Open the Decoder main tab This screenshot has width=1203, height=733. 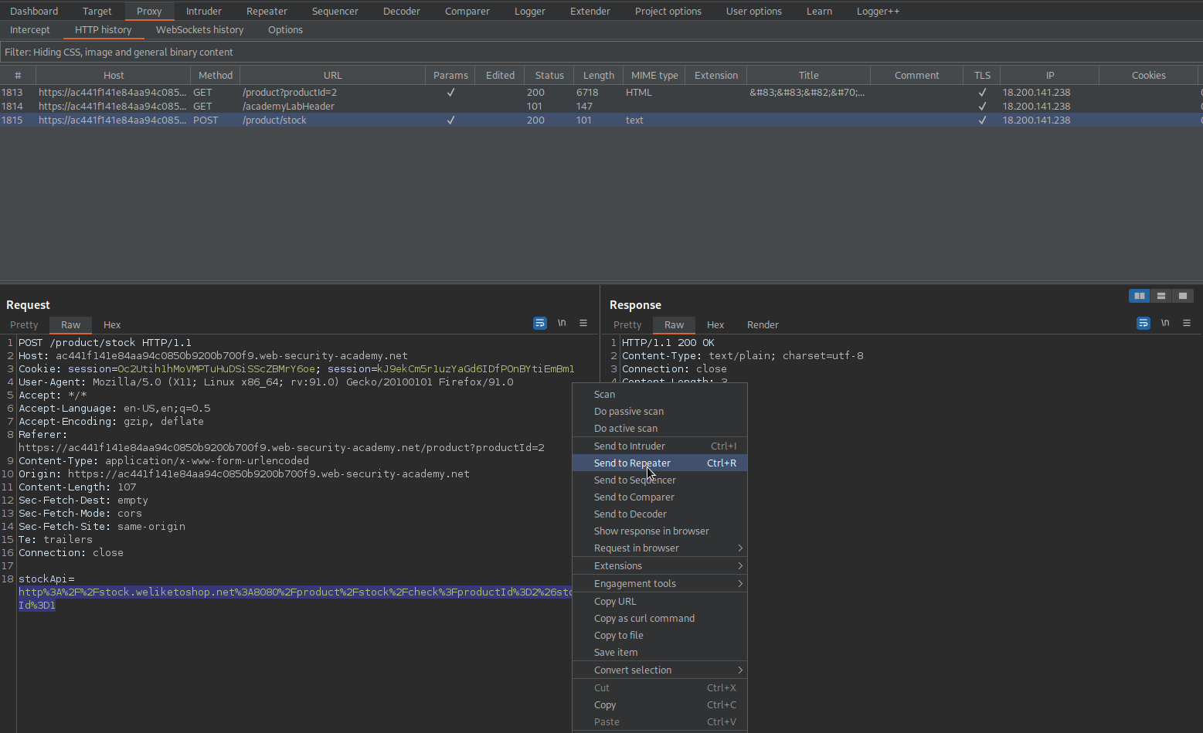pyautogui.click(x=402, y=11)
